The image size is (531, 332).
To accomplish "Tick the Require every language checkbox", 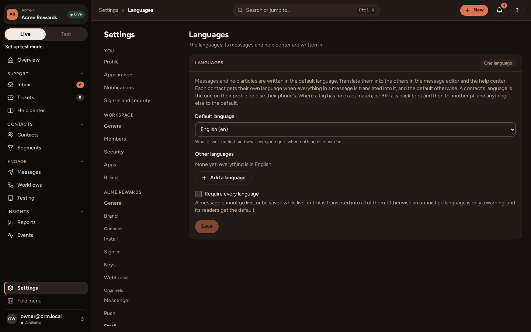I will pyautogui.click(x=198, y=194).
